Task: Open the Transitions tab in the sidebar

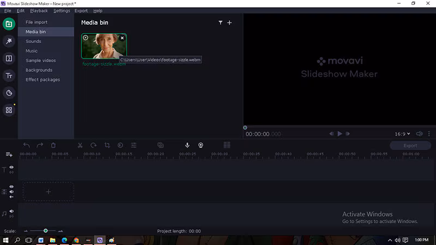Action: (9, 58)
